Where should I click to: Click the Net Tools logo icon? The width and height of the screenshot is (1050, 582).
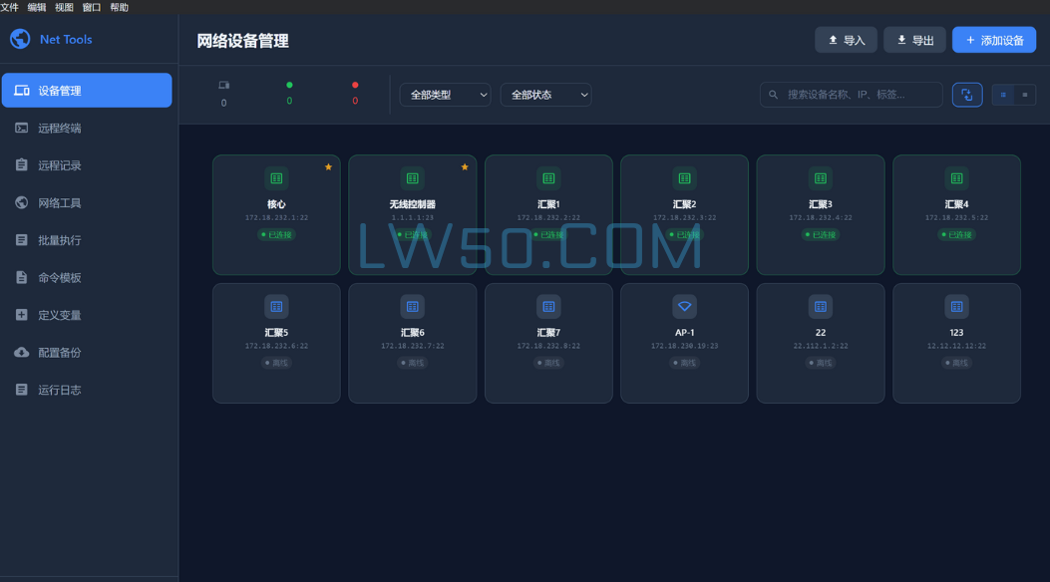[19, 39]
